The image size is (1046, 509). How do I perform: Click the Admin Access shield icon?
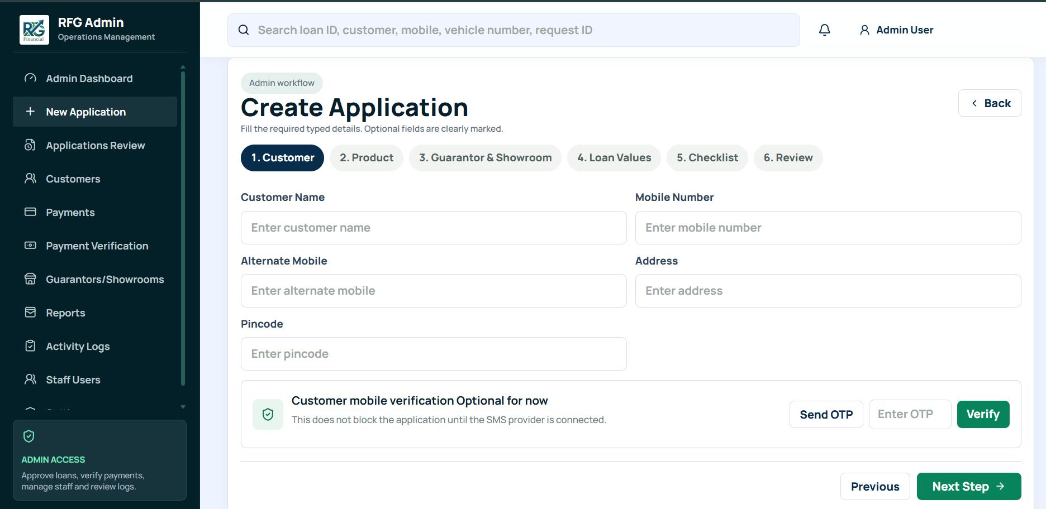[x=29, y=436]
